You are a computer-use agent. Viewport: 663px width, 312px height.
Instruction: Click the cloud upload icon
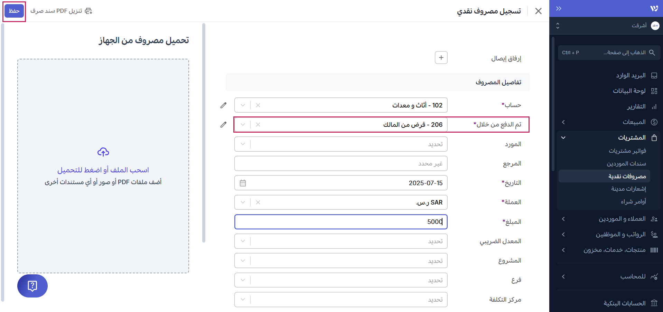pyautogui.click(x=103, y=152)
